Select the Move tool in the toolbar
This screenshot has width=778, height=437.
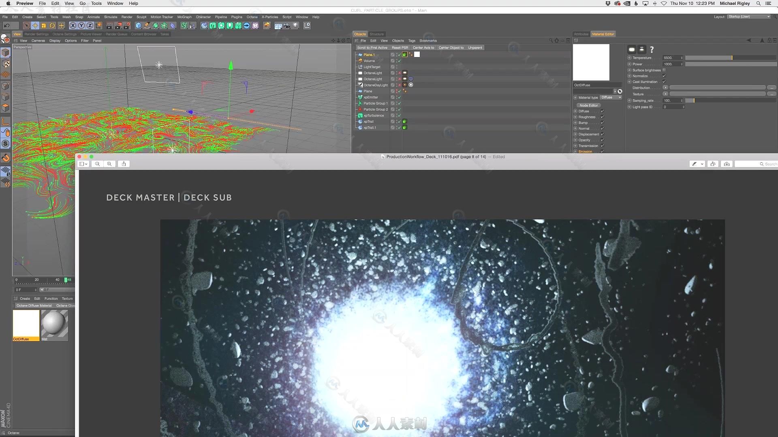pos(35,25)
